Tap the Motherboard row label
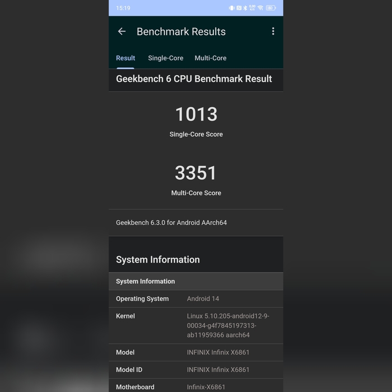This screenshot has height=392, width=392. (x=135, y=387)
